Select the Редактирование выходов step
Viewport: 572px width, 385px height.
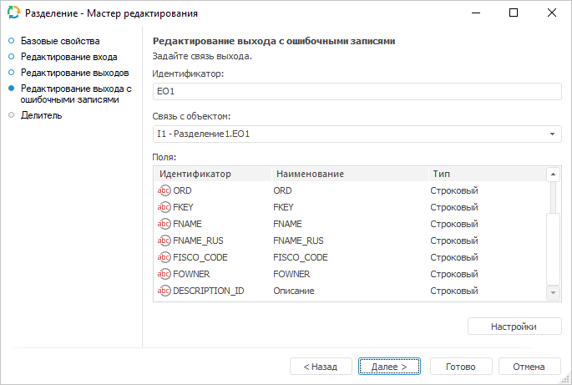pyautogui.click(x=74, y=73)
